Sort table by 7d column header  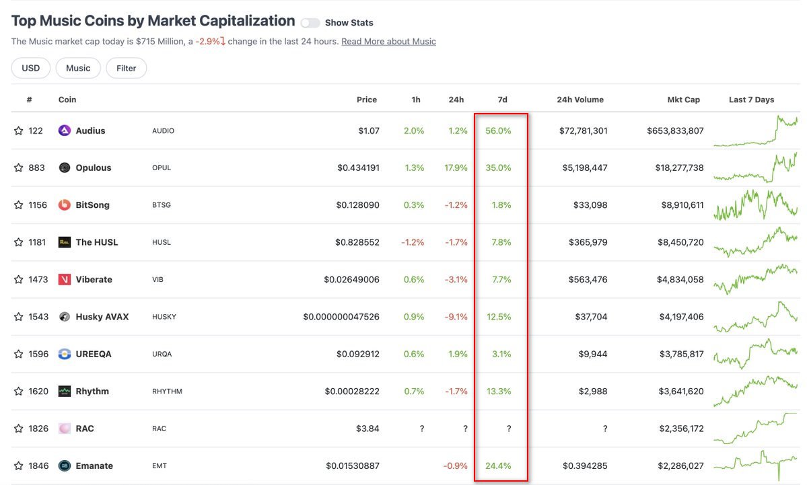[502, 100]
